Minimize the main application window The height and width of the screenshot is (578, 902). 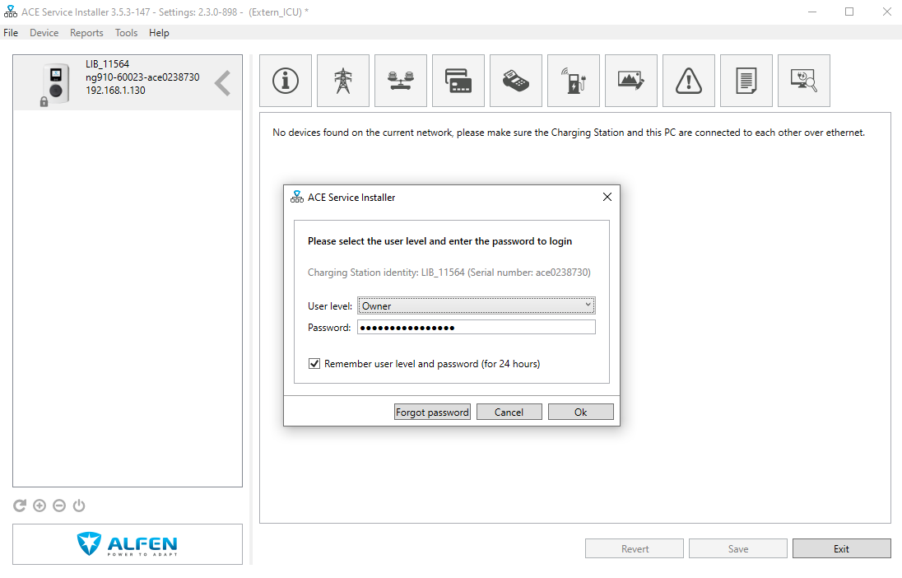pyautogui.click(x=812, y=12)
